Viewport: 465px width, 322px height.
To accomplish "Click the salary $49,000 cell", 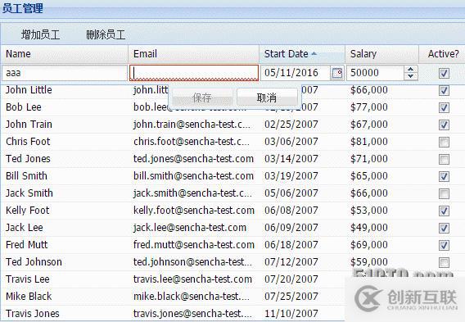I will coord(369,228).
